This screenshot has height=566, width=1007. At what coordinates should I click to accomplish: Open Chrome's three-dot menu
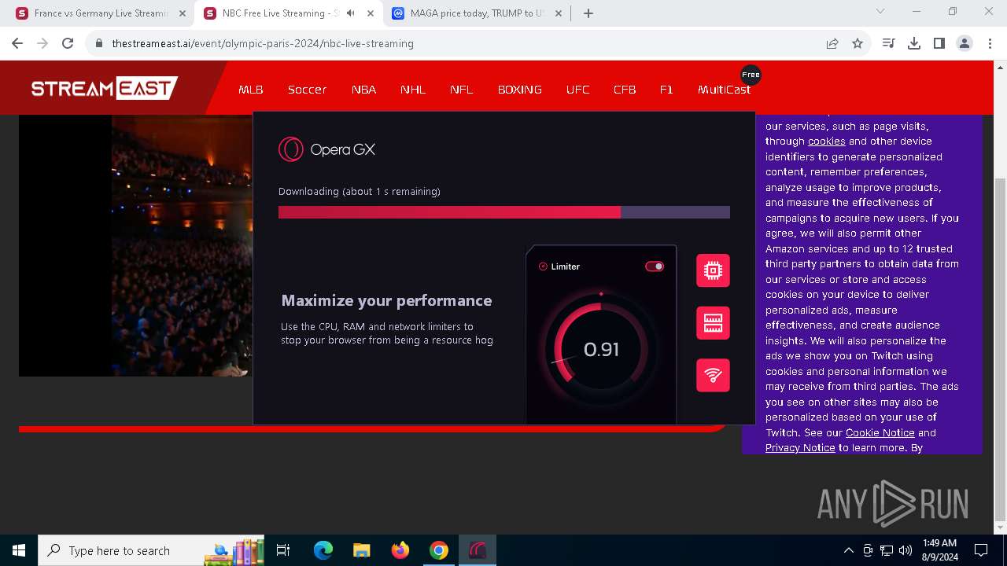(990, 43)
